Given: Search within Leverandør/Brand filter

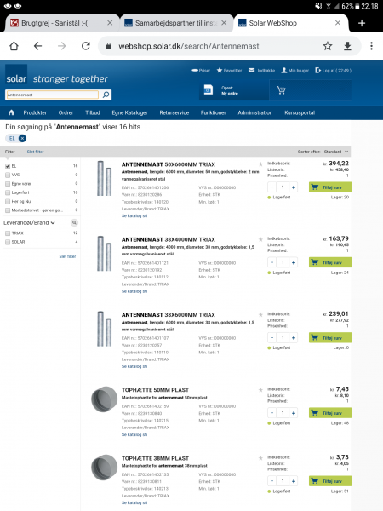Looking at the screenshot, I should (x=74, y=223).
